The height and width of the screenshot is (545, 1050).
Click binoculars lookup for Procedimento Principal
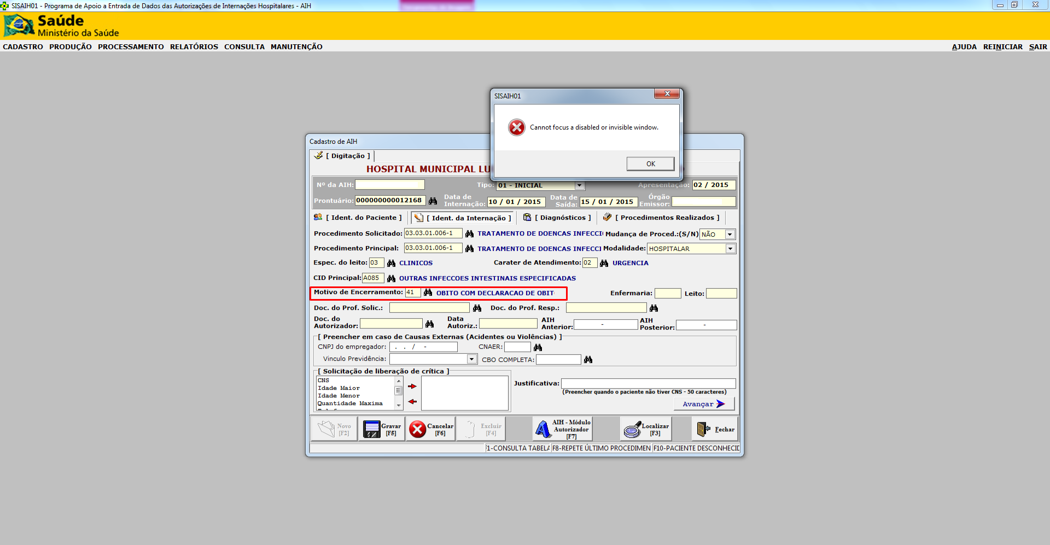pos(469,249)
